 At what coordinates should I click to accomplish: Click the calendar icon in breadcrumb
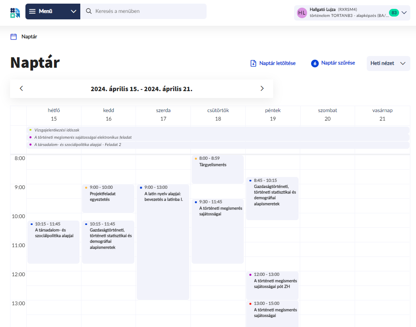coord(14,37)
